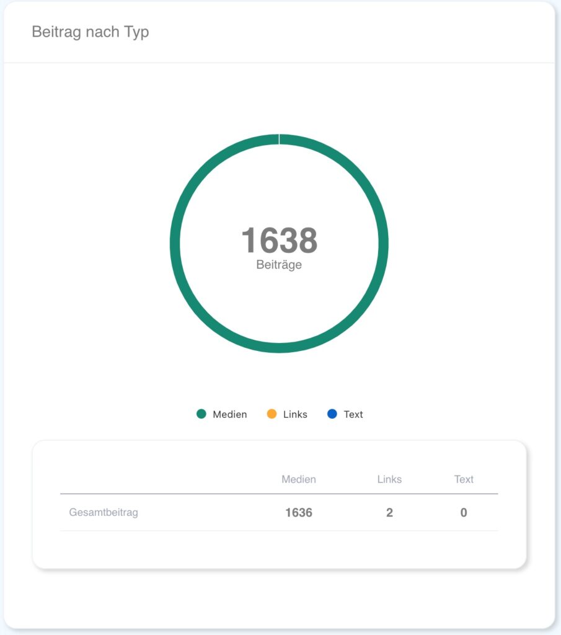Screen dimensions: 561x635
Task: Click the Text column header
Action: (464, 479)
